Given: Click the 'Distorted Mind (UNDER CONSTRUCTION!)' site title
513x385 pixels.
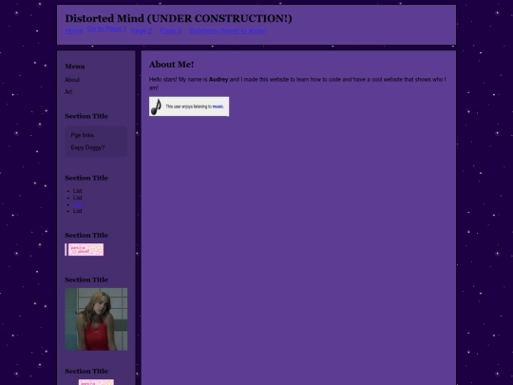Looking at the screenshot, I should (x=179, y=18).
